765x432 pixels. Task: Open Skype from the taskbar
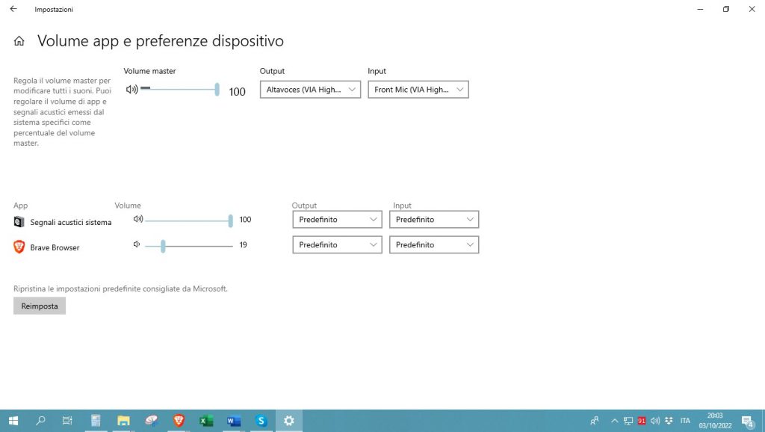point(261,421)
